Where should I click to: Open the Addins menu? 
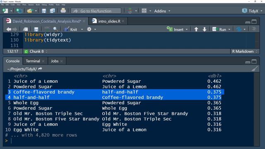(x=162, y=11)
